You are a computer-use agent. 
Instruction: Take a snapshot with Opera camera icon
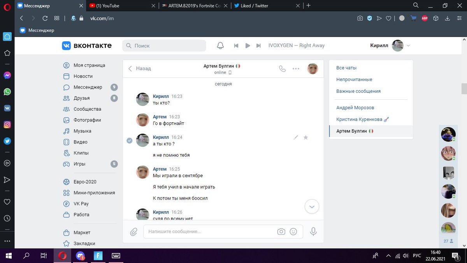click(360, 18)
